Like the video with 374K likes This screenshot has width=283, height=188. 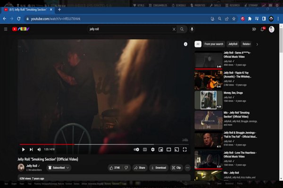(x=115, y=168)
